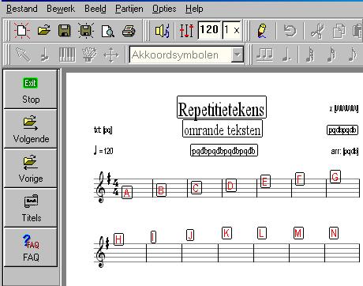Click the tempo field showing 120

pos(210,30)
